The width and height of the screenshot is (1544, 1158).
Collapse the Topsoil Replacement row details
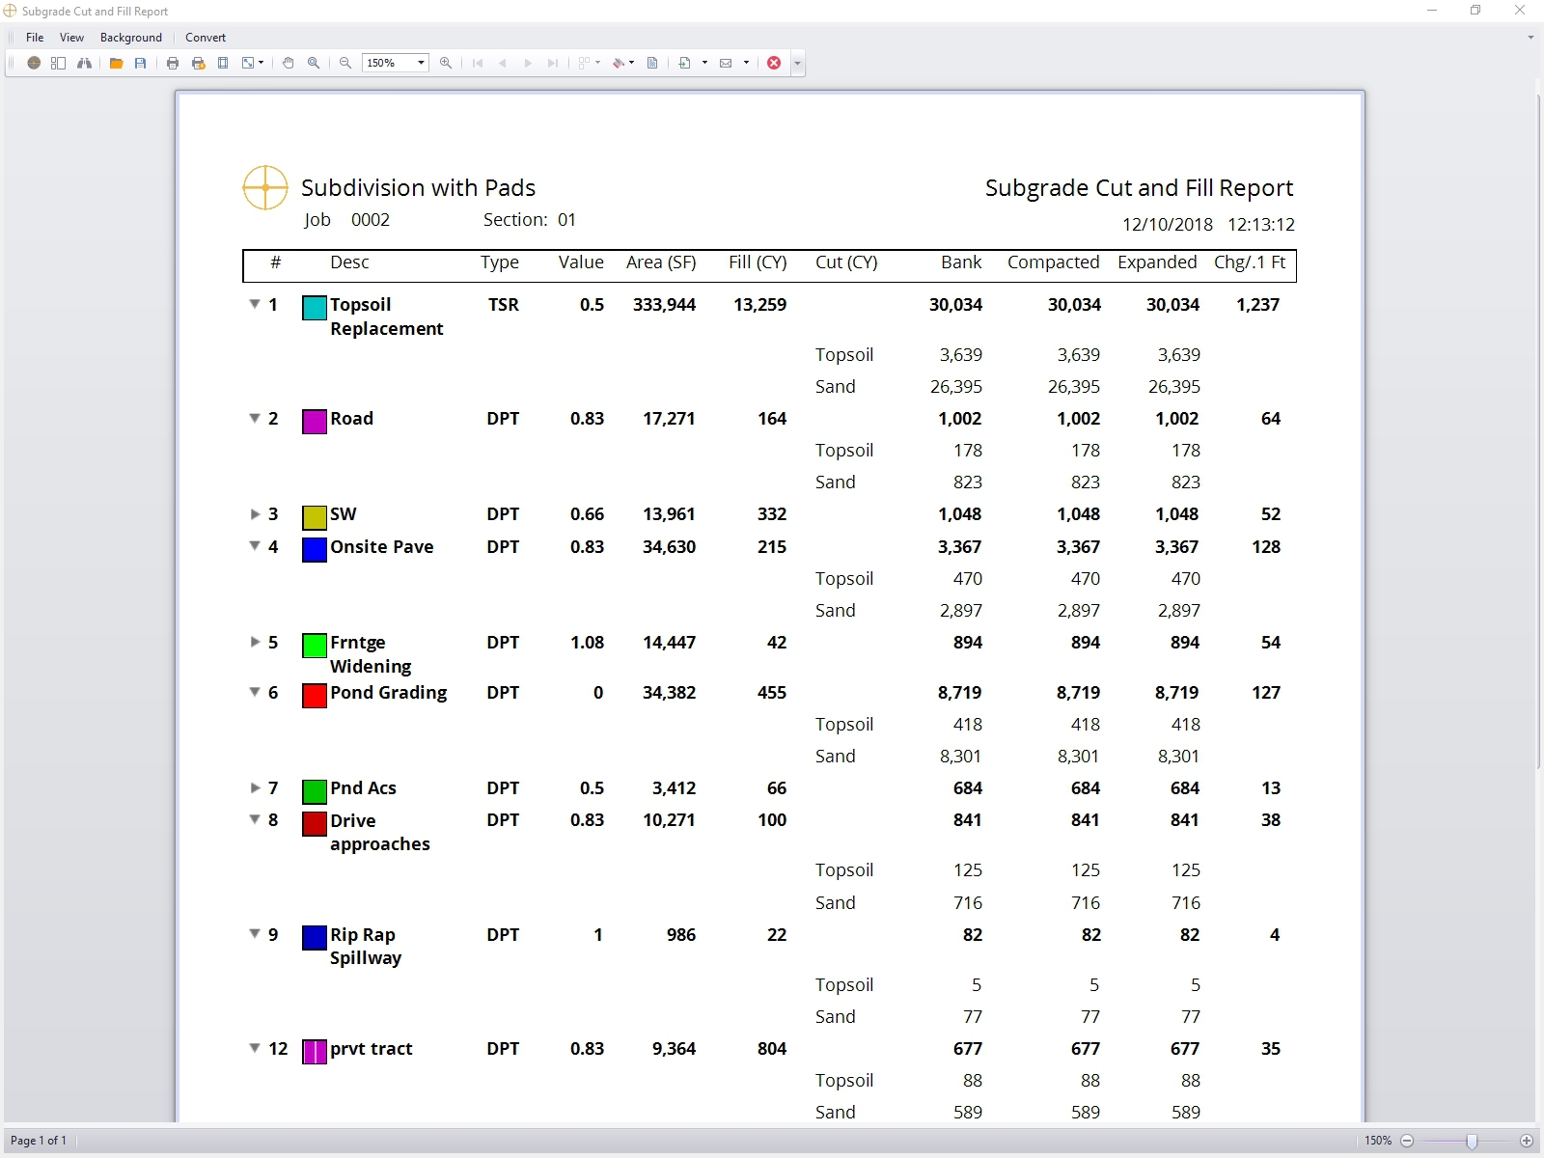point(254,304)
